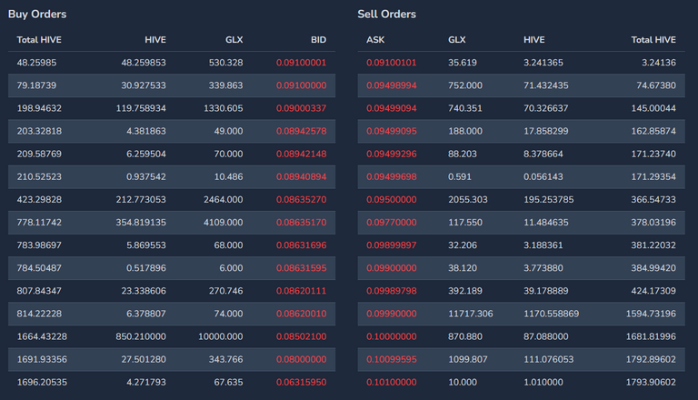The width and height of the screenshot is (698, 400).
Task: Select bid price 0.09100001
Action: tap(302, 63)
